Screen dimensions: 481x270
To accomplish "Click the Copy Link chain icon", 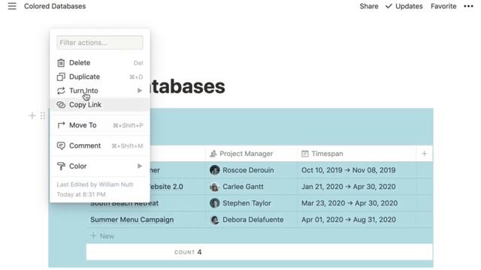I will pyautogui.click(x=61, y=105).
